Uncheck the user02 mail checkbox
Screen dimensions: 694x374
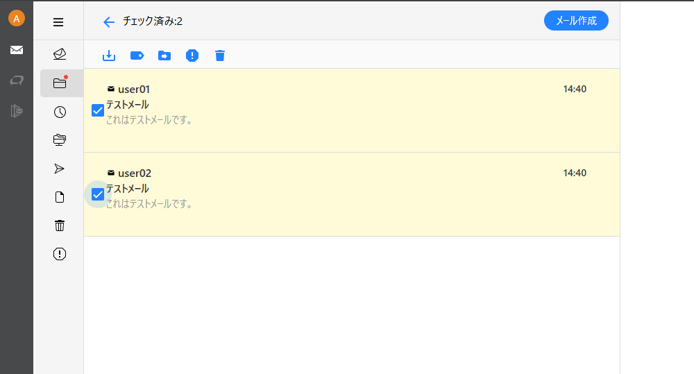98,194
